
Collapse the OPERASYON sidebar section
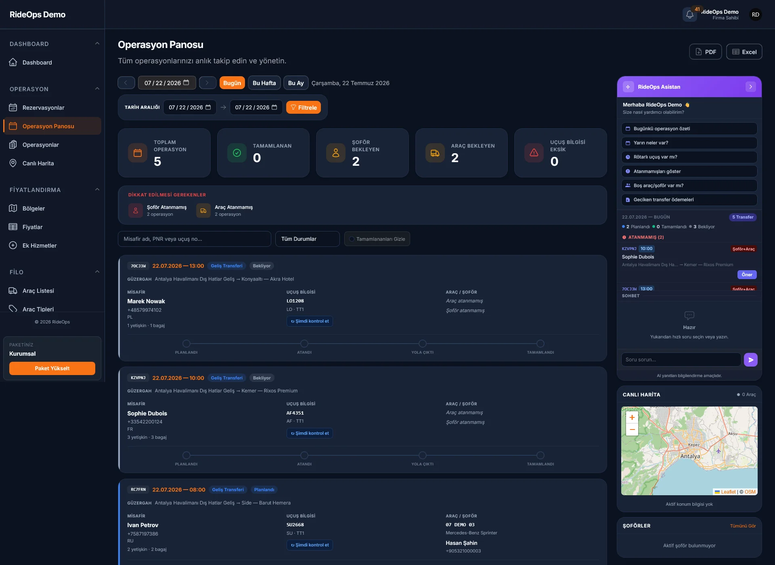click(97, 89)
